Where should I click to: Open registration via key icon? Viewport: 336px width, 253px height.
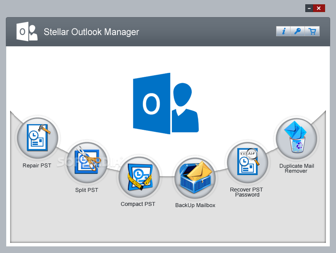(297, 31)
